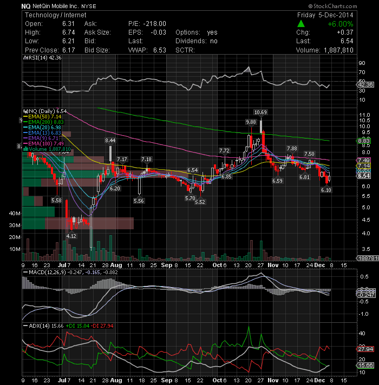Viewport: 379px width, 385px height.
Task: Click the volume bars icon in the legend
Action: pyautogui.click(x=25, y=149)
